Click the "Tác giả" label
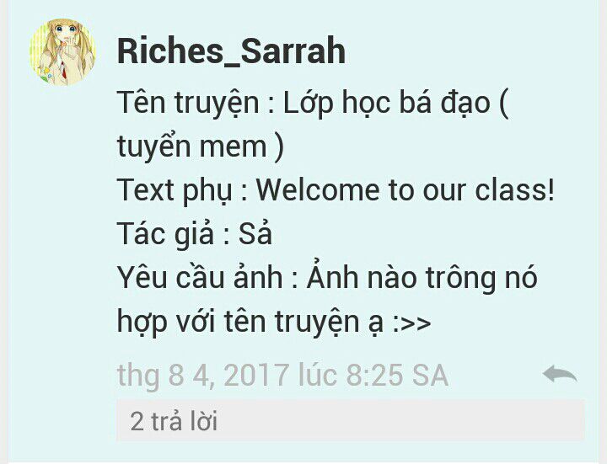The height and width of the screenshot is (464, 607). [x=166, y=234]
